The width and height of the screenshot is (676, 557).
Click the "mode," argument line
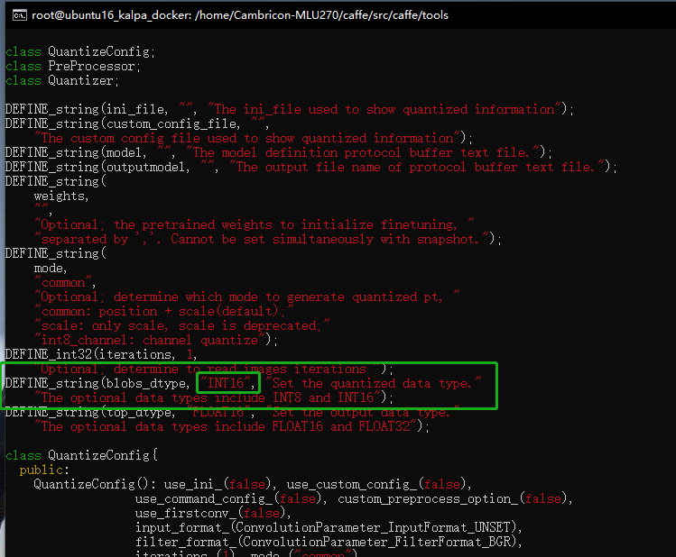[51, 268]
